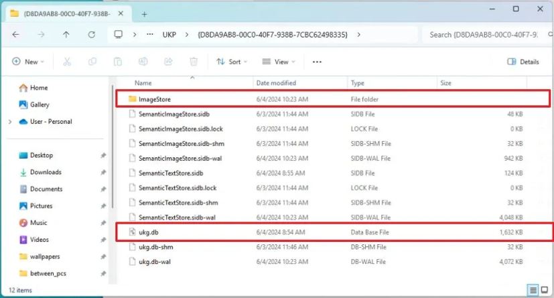
Task: Expand chevron after the GUID folder breadcrumb
Action: [x=358, y=35]
